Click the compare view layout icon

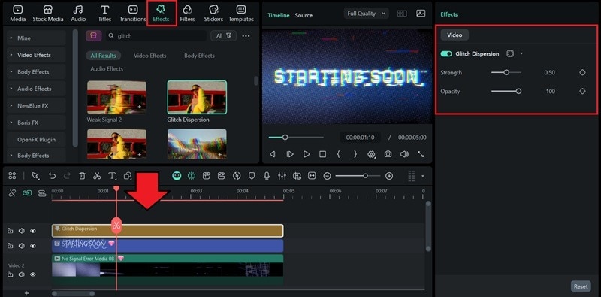402,14
